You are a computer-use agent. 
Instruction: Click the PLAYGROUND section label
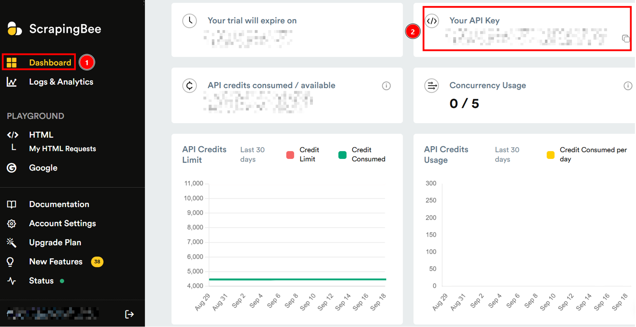click(36, 116)
